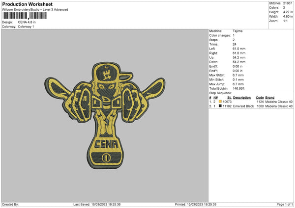Click the Machine value Tajima
295x208 pixels.
click(237, 31)
